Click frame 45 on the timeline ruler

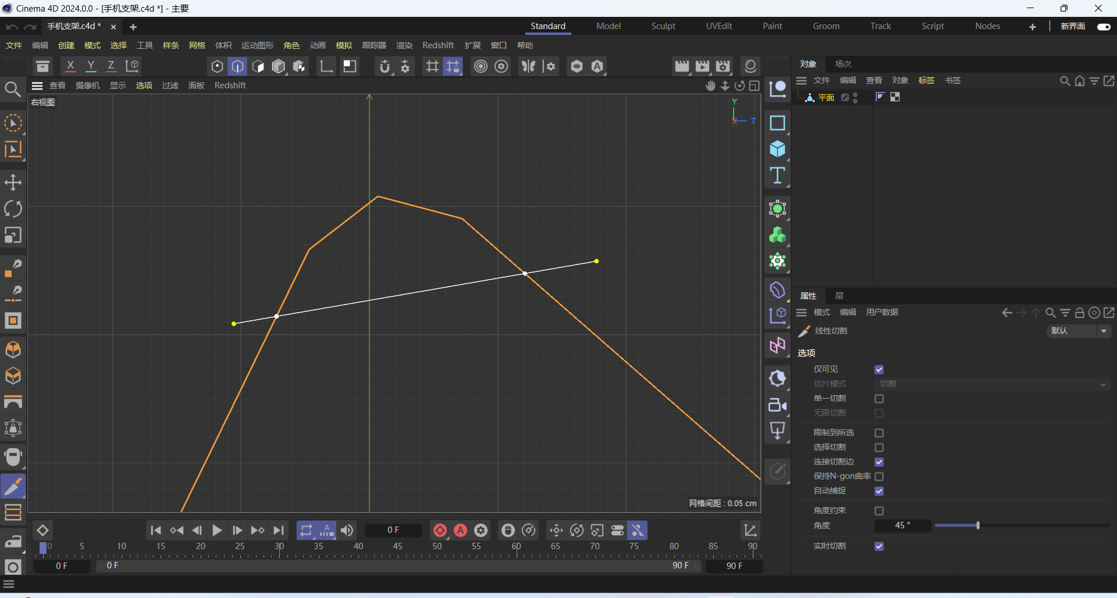click(398, 547)
